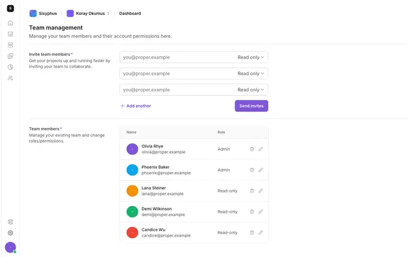Click the Send invites button
418x257 pixels.
tap(251, 106)
